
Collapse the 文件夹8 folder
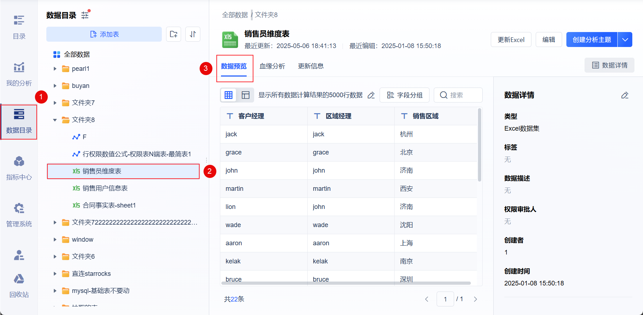tap(55, 120)
